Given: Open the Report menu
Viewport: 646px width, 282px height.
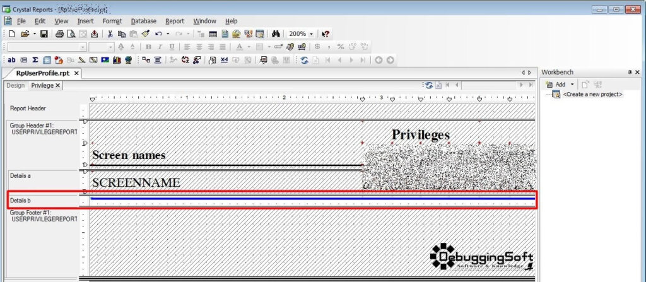Looking at the screenshot, I should coord(175,21).
